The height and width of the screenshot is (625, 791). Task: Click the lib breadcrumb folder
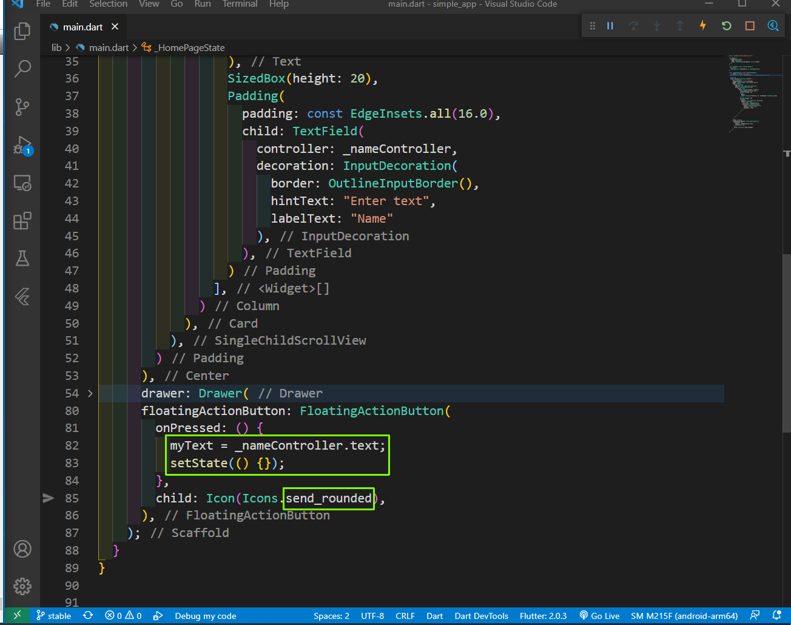click(56, 47)
